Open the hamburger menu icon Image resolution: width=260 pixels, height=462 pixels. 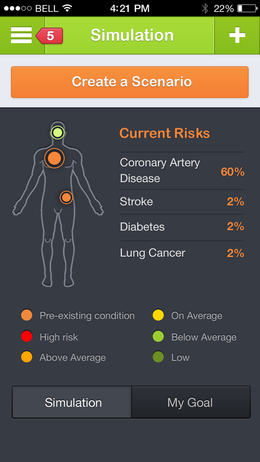pyautogui.click(x=21, y=35)
